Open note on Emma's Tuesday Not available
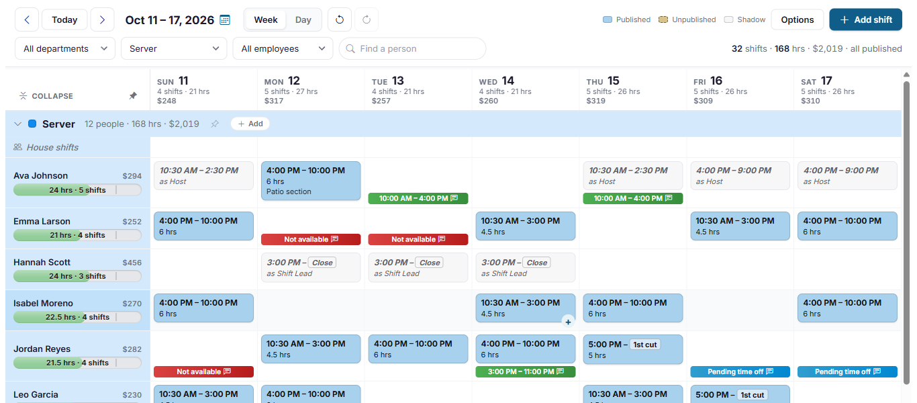The image size is (917, 403). point(442,239)
